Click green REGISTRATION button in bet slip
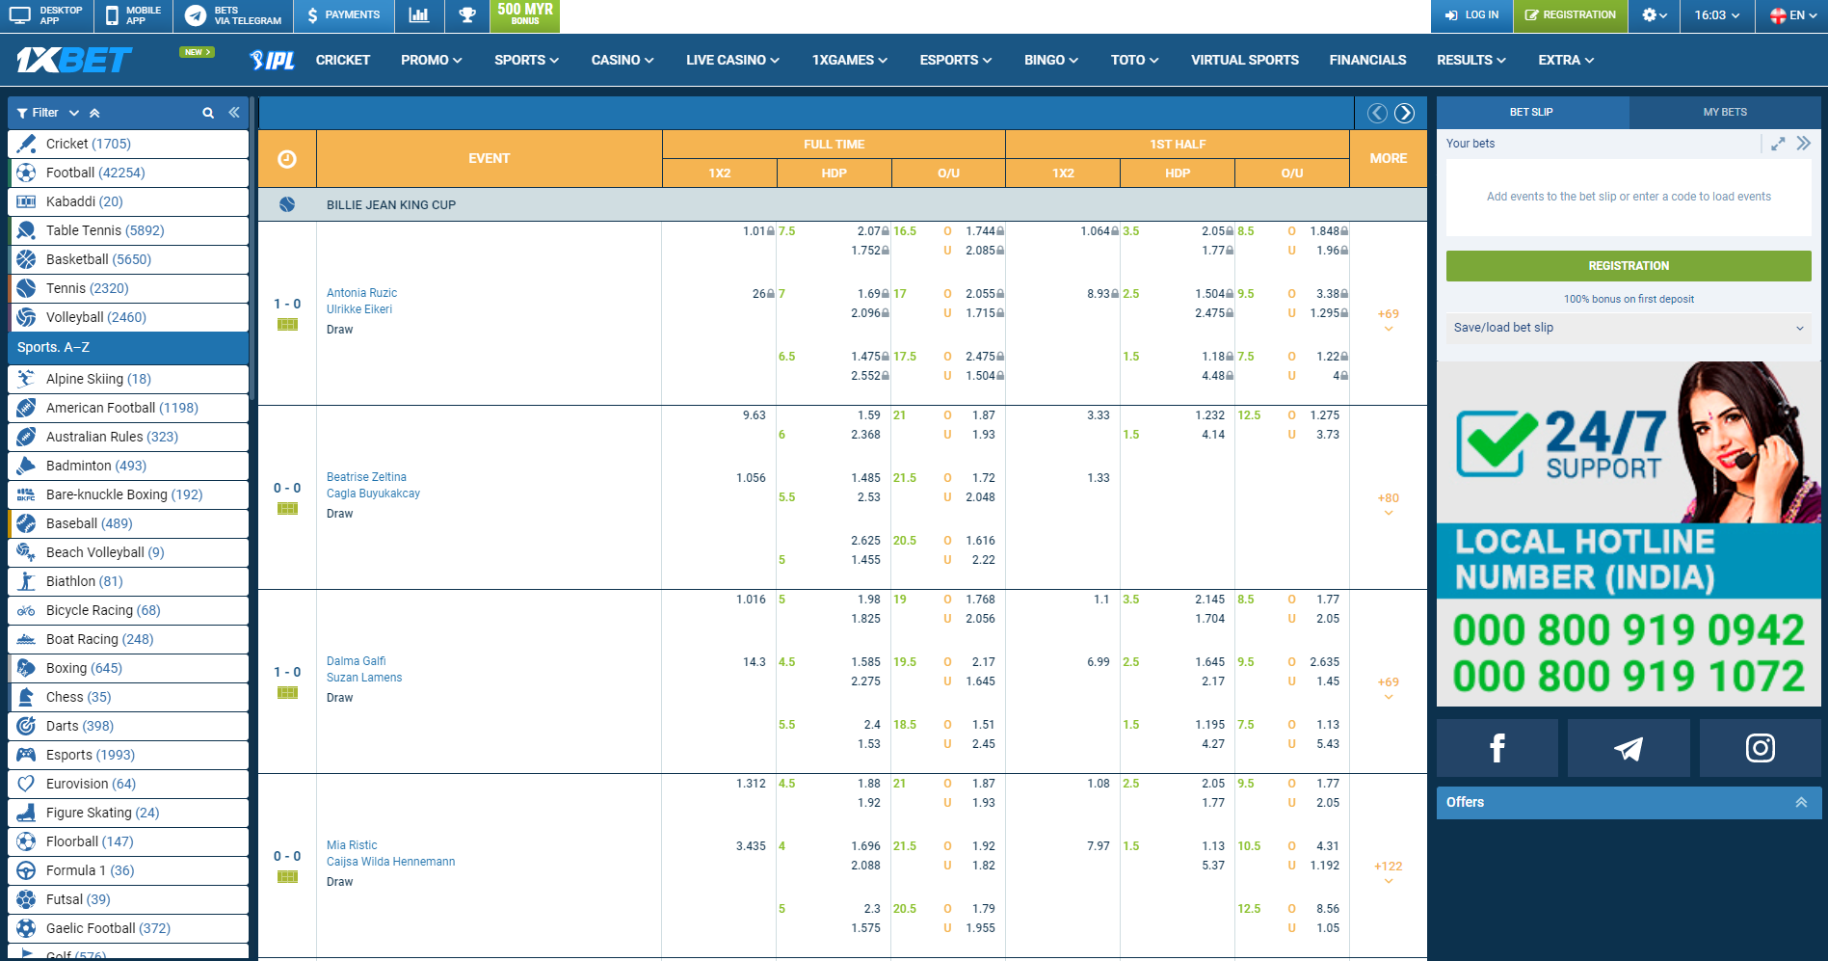1828x961 pixels. [1629, 266]
